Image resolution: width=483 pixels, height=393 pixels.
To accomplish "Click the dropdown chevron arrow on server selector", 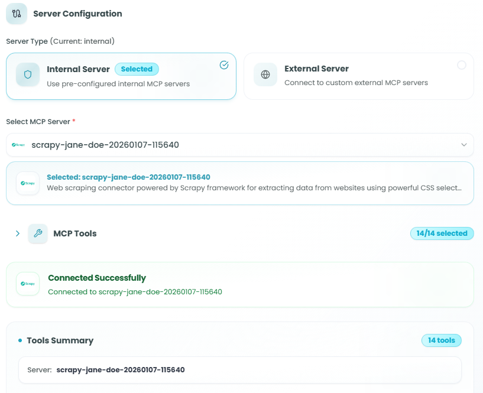I will coord(463,145).
